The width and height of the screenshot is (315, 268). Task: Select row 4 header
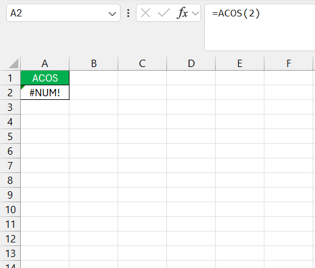pos(10,122)
